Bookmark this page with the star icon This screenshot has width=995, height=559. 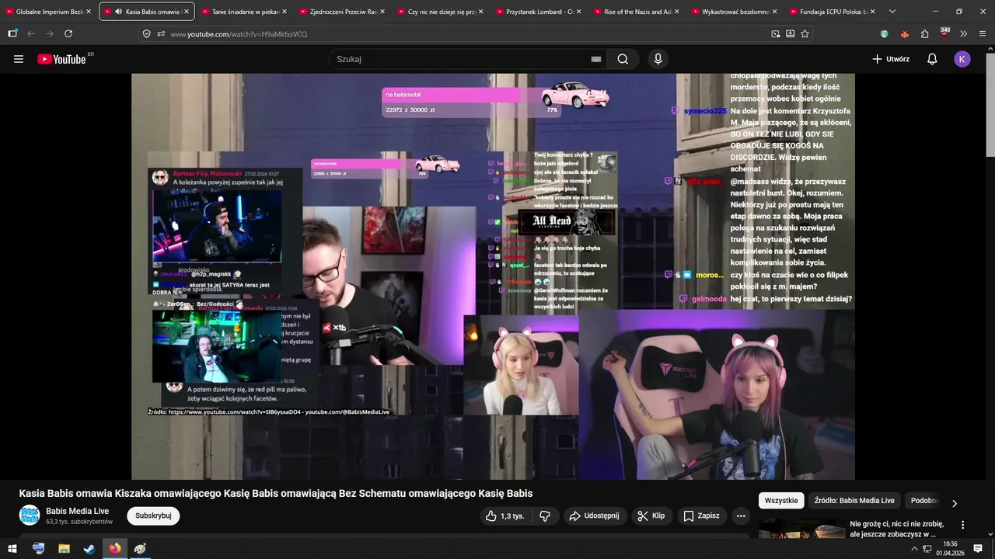(805, 33)
